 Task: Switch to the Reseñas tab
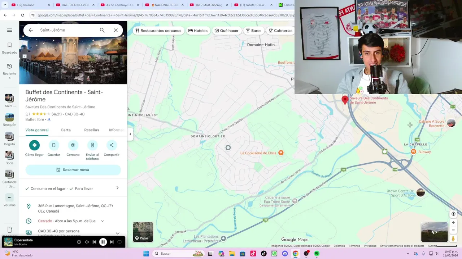92,130
